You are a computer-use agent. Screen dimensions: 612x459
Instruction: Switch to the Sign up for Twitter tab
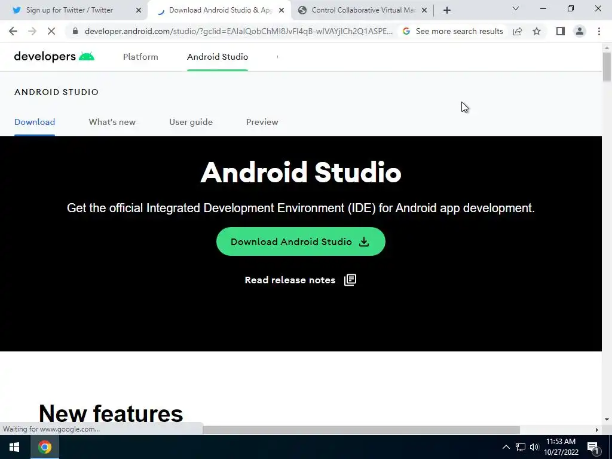click(71, 10)
